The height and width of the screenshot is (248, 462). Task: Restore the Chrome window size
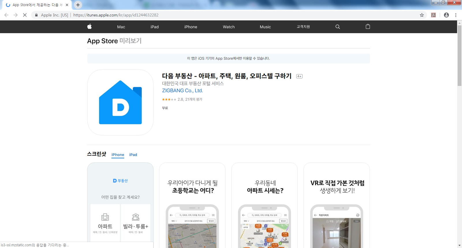tap(443, 3)
